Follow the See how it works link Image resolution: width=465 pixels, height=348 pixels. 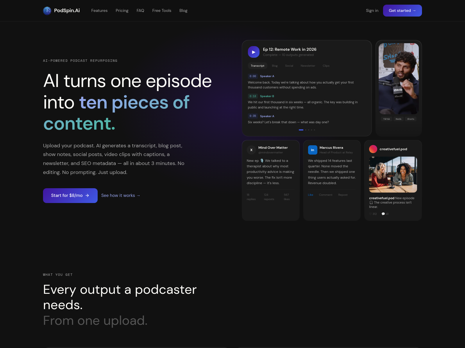(x=121, y=195)
